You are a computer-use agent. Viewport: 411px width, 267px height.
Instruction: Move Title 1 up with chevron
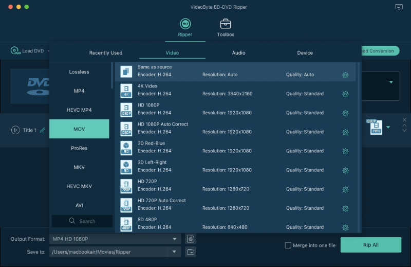[x=404, y=125]
